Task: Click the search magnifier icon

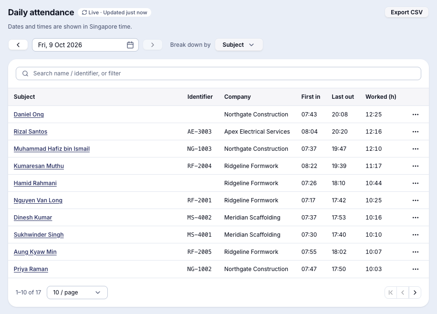Action: point(25,73)
